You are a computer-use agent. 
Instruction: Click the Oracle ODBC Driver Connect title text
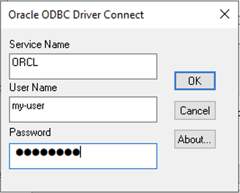pyautogui.click(x=76, y=15)
